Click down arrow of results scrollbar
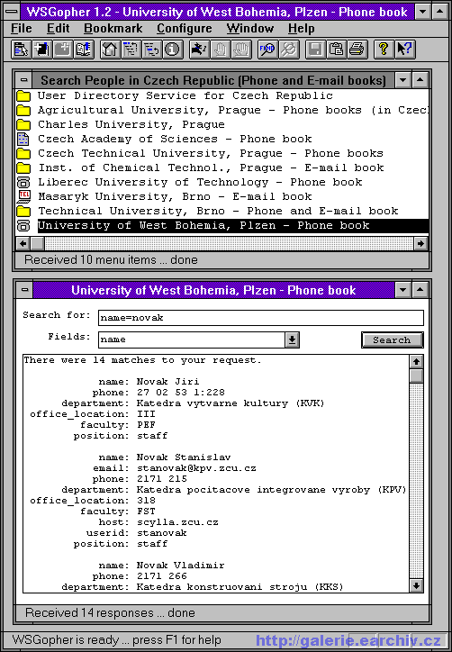 pos(416,586)
